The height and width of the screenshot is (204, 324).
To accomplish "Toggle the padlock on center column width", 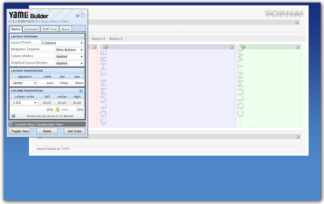I will [x=57, y=109].
